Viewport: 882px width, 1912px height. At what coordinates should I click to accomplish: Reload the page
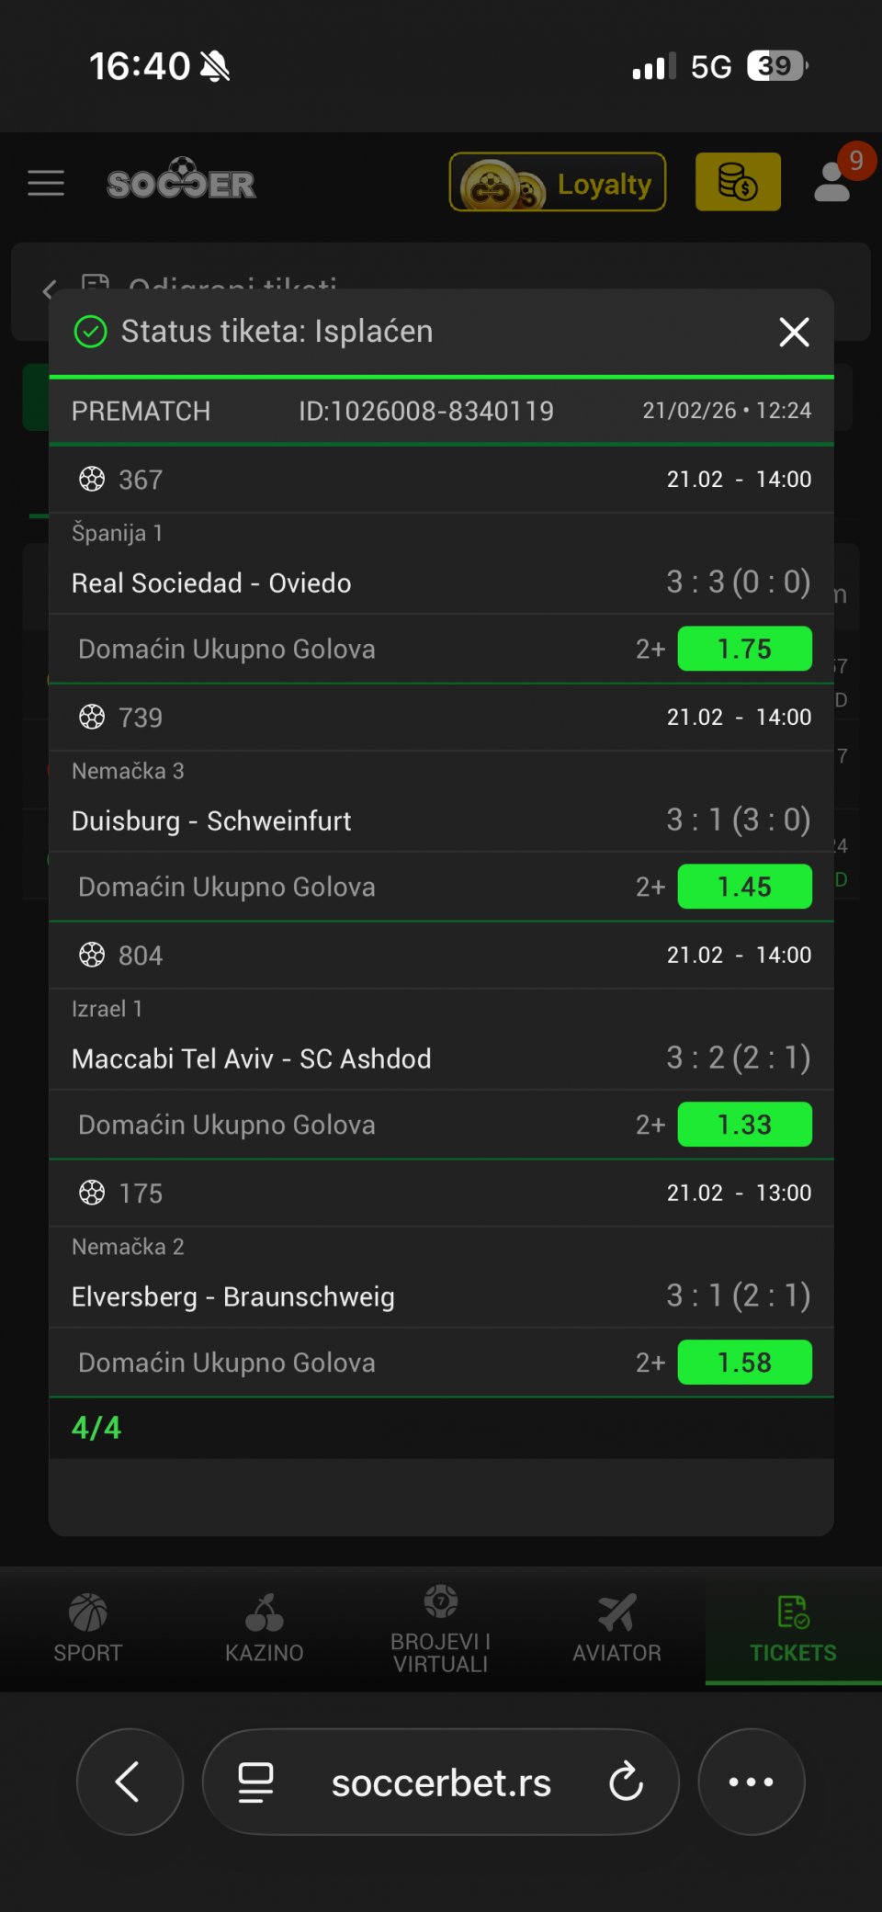pos(627,1782)
